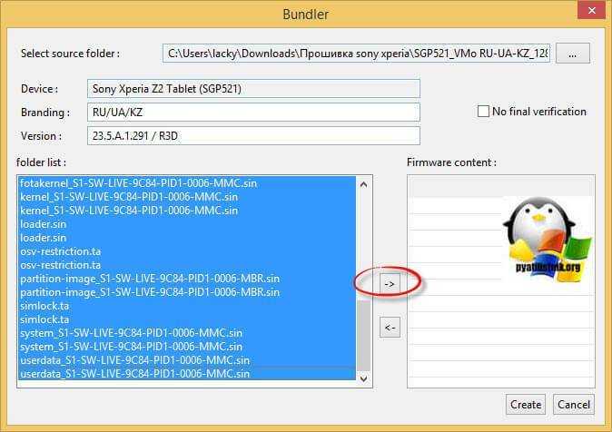Click the Create button

click(x=526, y=404)
